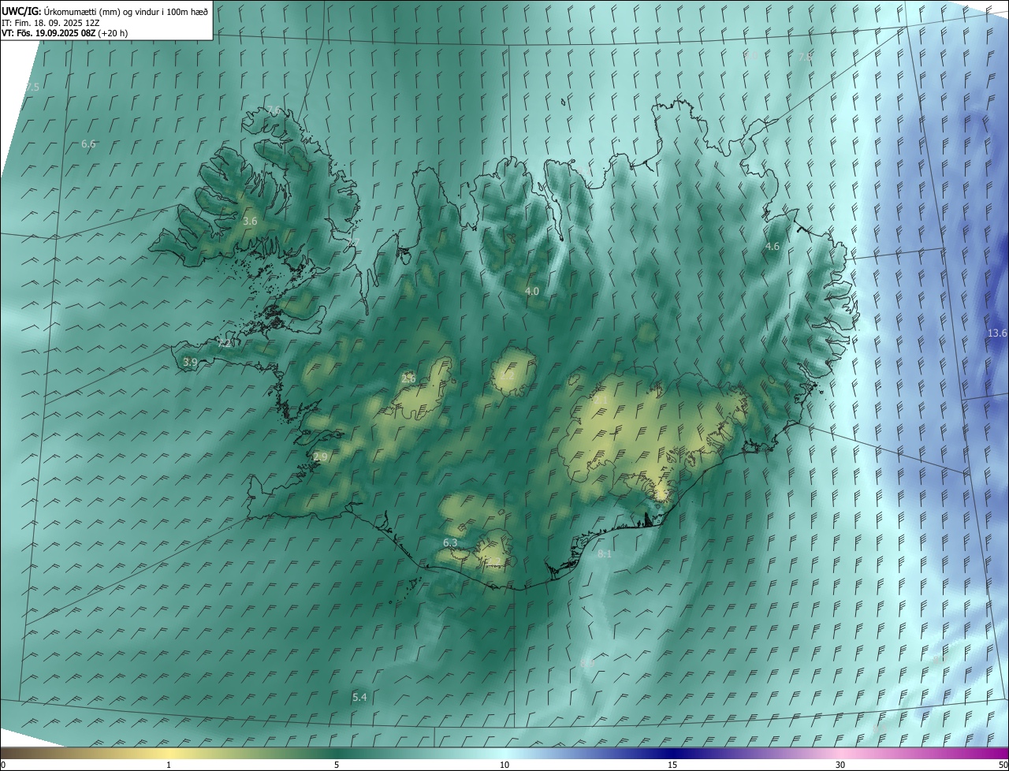Click the 13.6 value in the eastern sea
The image size is (1009, 771).
tap(997, 333)
